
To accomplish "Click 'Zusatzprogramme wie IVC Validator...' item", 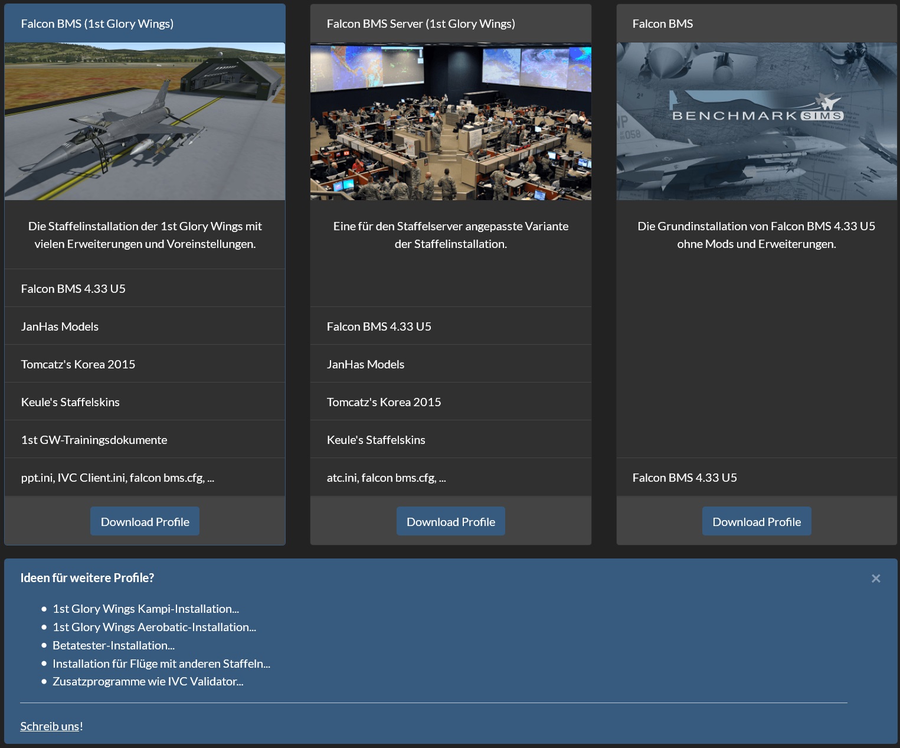I will pyautogui.click(x=148, y=681).
